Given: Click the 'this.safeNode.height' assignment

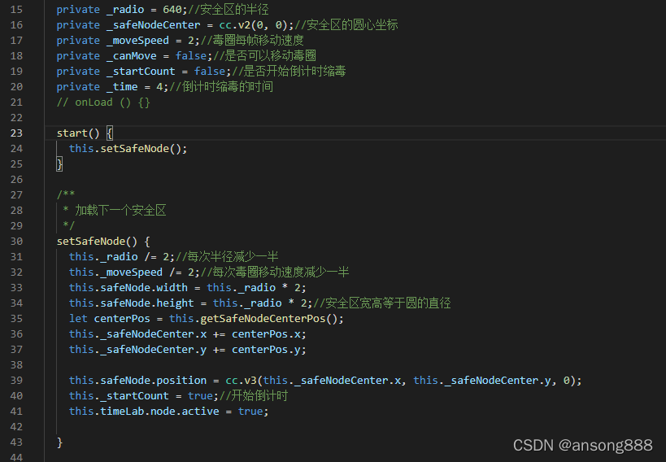Looking at the screenshot, I should (190, 303).
